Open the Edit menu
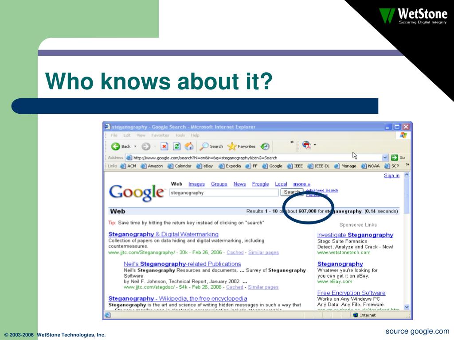This screenshot has width=454, height=340. 127,135
